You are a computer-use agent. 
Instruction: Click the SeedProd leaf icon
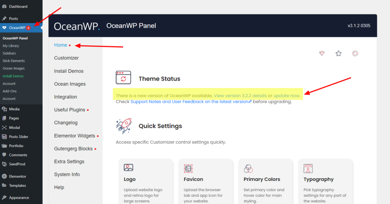[4, 164]
